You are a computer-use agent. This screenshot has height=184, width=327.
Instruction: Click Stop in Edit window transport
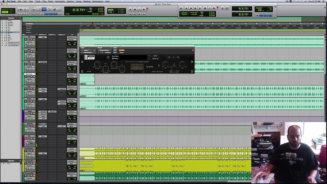point(135,9)
